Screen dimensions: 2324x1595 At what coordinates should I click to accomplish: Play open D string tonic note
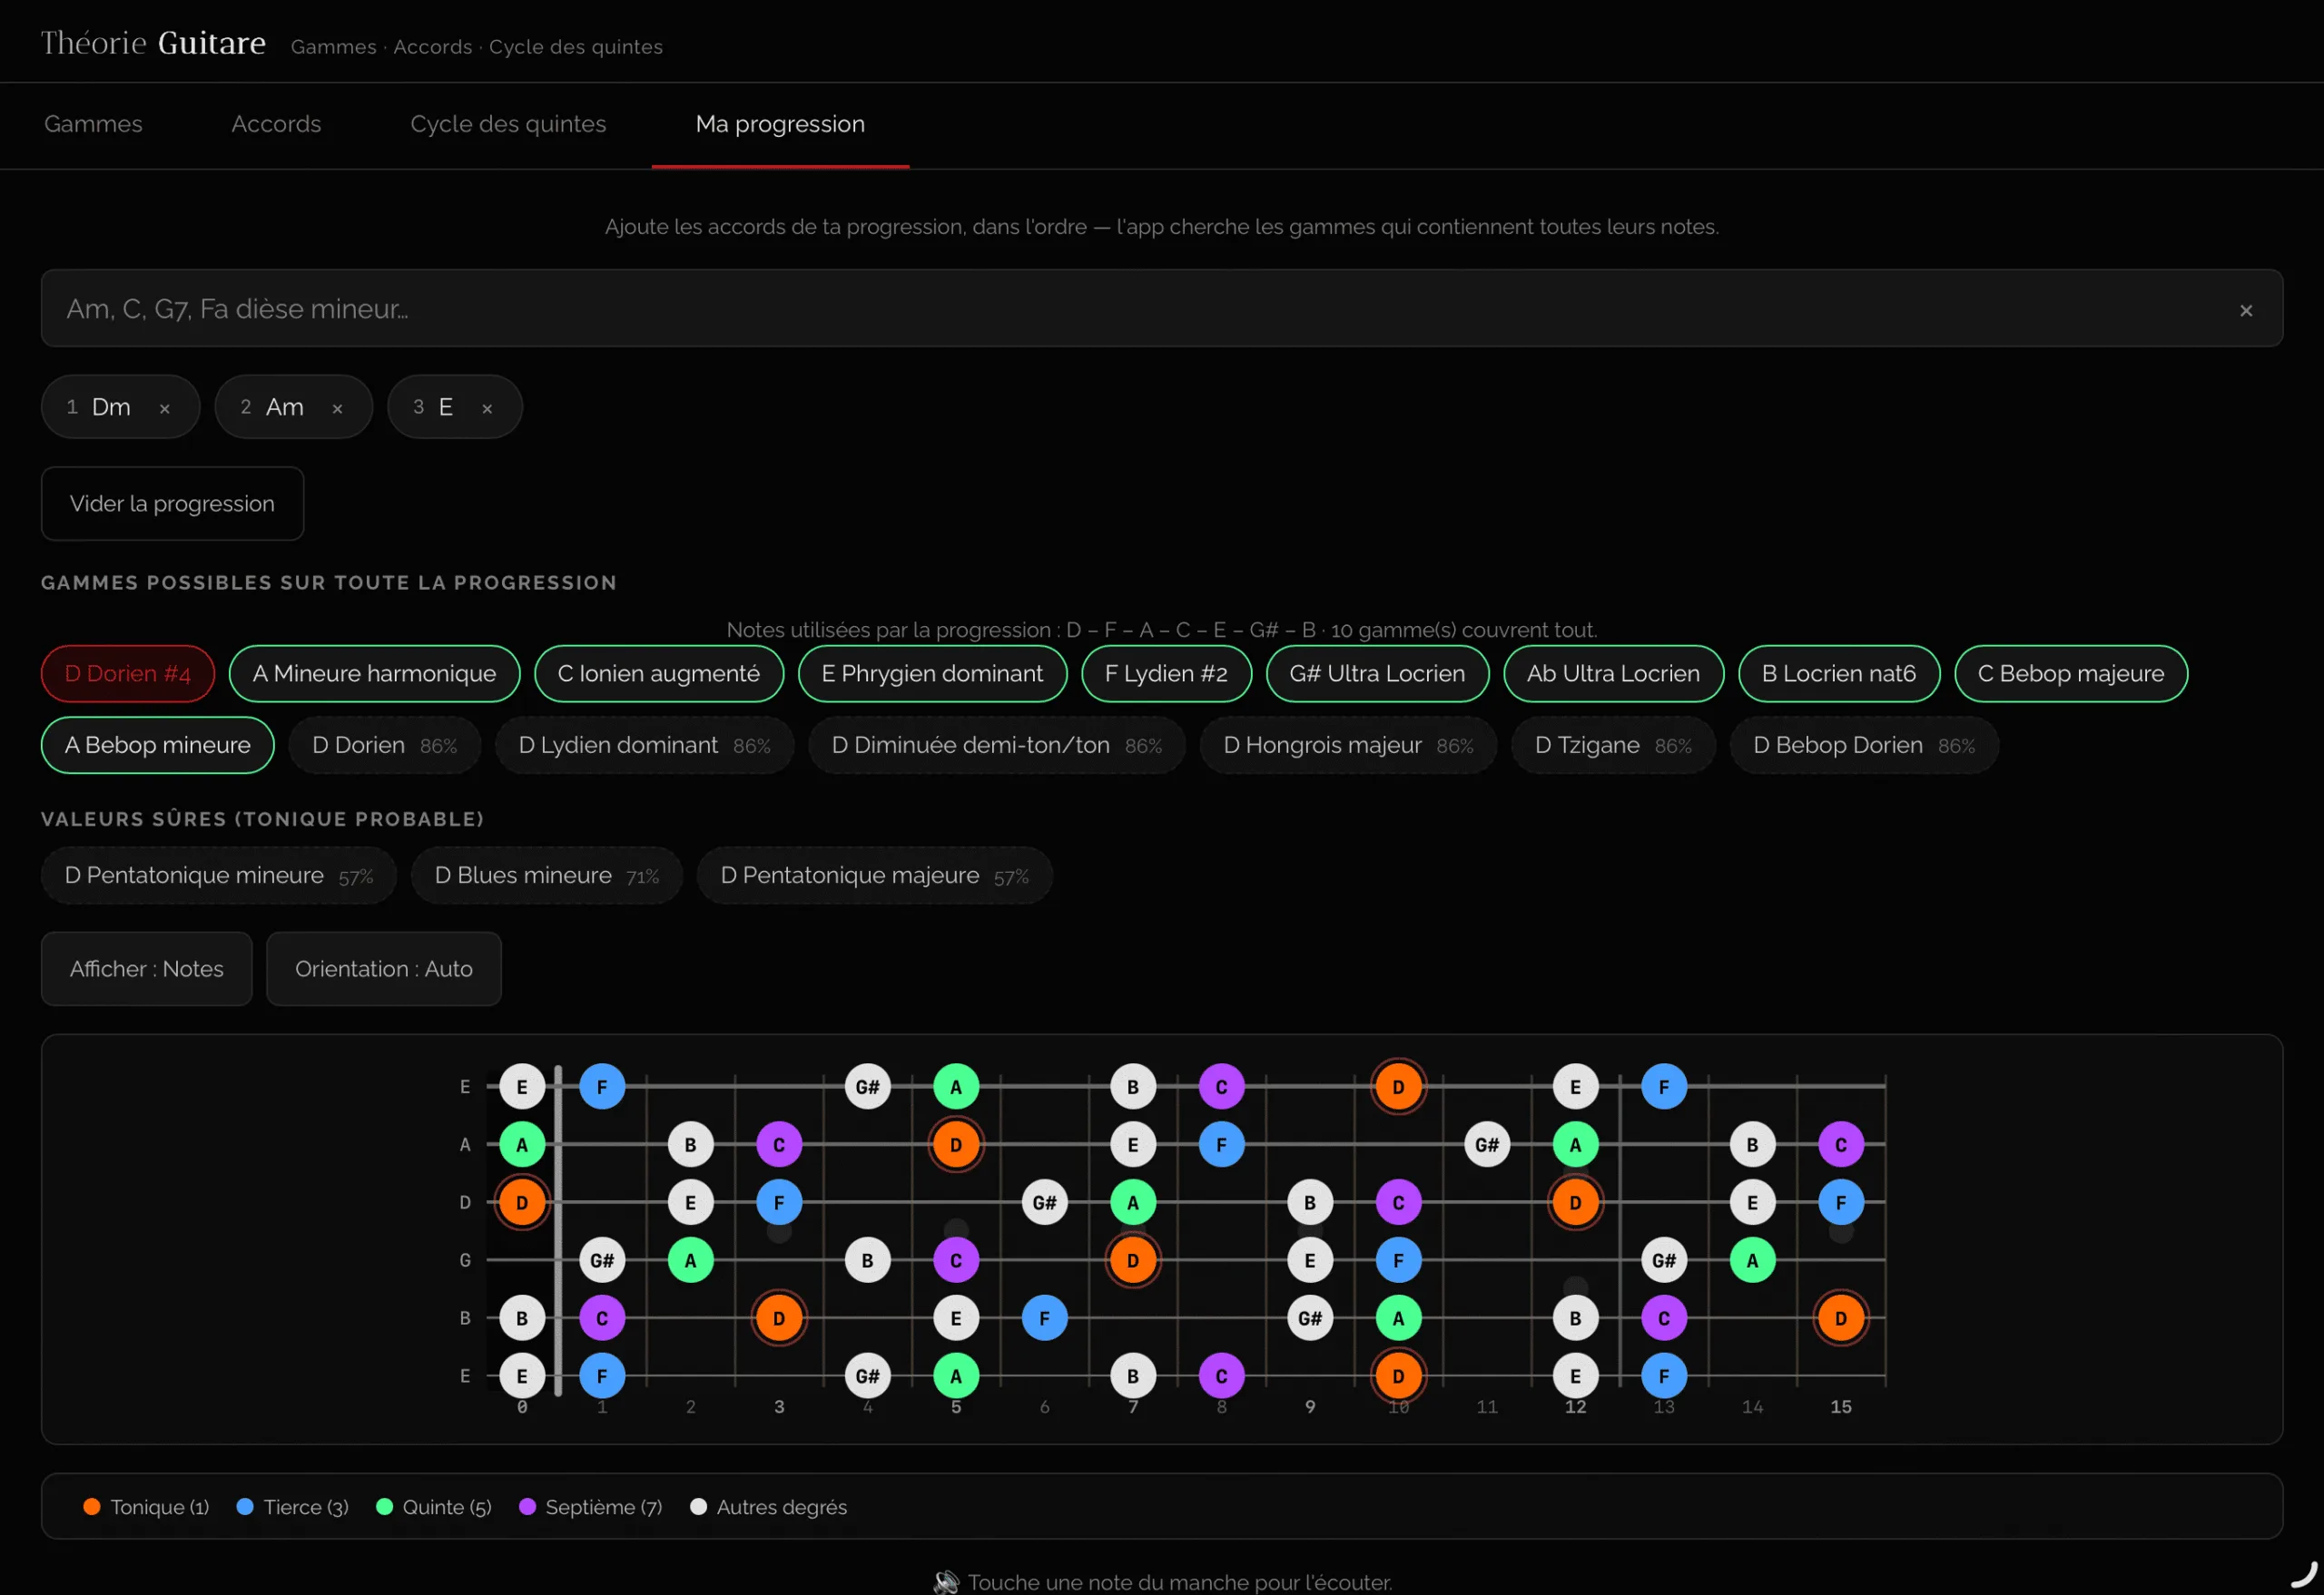[x=522, y=1202]
